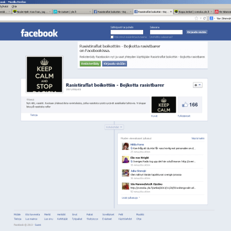This screenshot has height=231, width=231.
Task: Open the address bar history dropdown arrow
Action: [200, 18]
